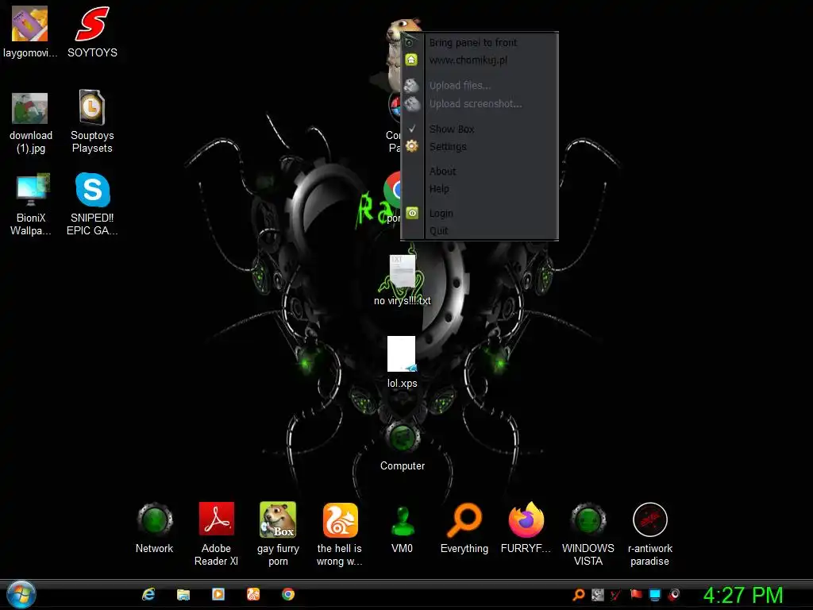Select the BioniX Wallpaper shortcut
The image size is (813, 610).
(31, 205)
